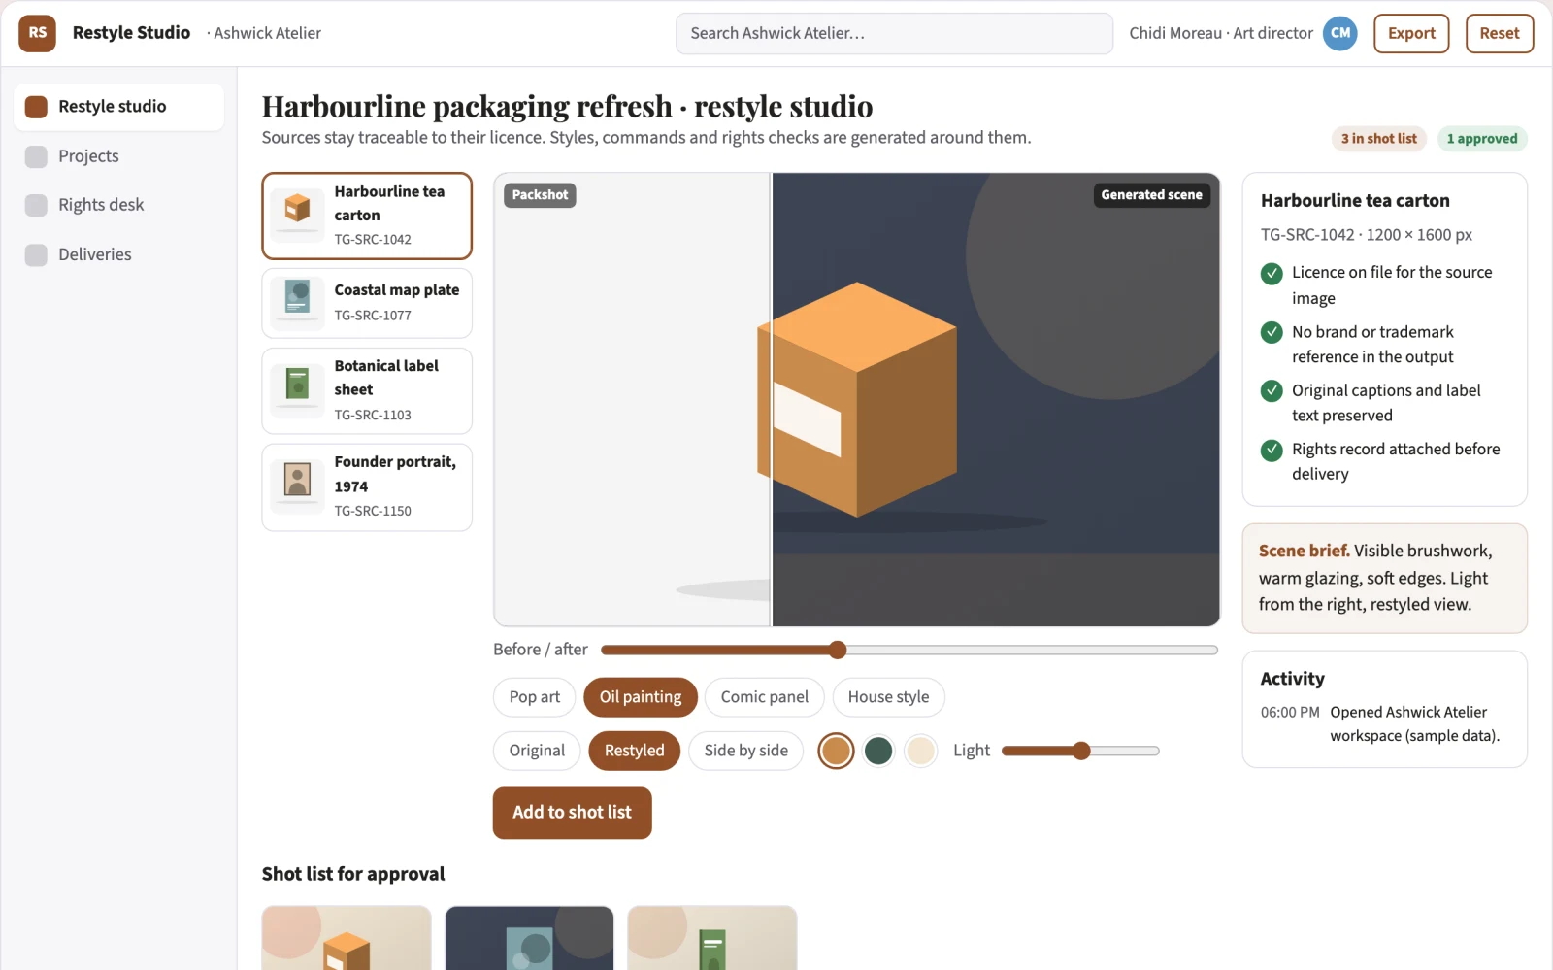Open the shot list thumbnail with green label
This screenshot has height=970, width=1553.
(x=712, y=938)
